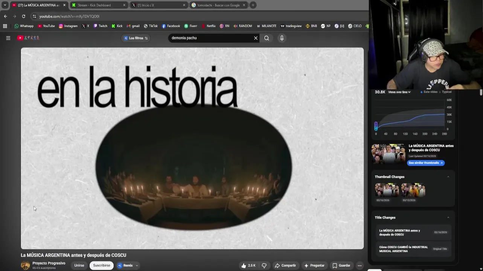483x271 pixels.
Task: Collapse the Title Changes section
Action: [x=448, y=218]
